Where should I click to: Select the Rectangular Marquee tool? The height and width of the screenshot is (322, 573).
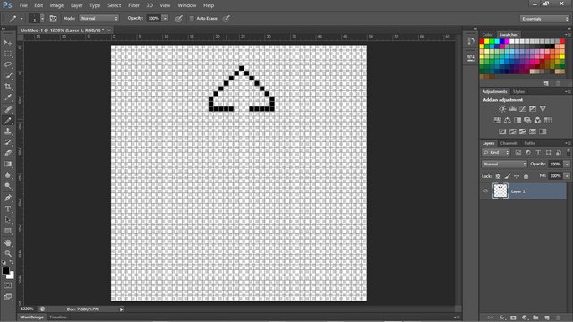(8, 54)
